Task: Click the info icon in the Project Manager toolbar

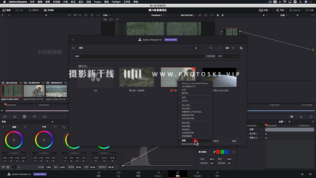Action: pos(219,48)
